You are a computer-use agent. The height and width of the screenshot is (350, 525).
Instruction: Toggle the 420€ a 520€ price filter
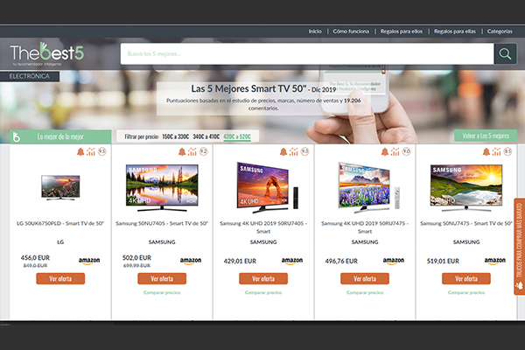(x=237, y=136)
